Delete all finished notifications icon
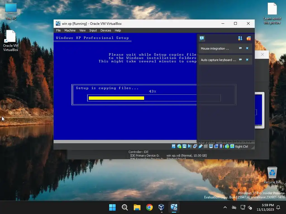Image resolution: width=286 pixels, height=214 pixels. click(249, 38)
